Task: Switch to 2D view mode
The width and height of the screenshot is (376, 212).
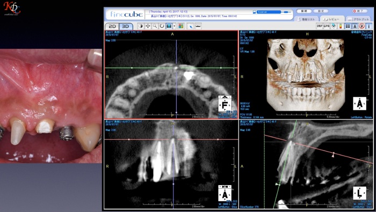Action: pyautogui.click(x=112, y=26)
